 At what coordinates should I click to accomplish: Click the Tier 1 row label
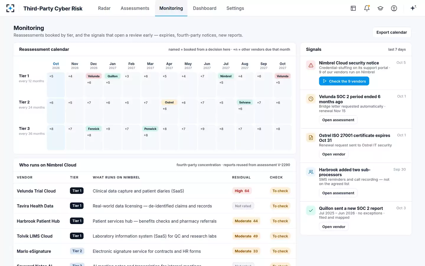click(24, 76)
